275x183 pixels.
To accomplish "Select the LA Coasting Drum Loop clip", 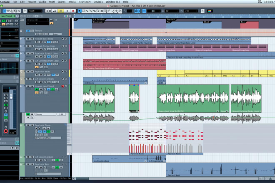I will point(125,64).
